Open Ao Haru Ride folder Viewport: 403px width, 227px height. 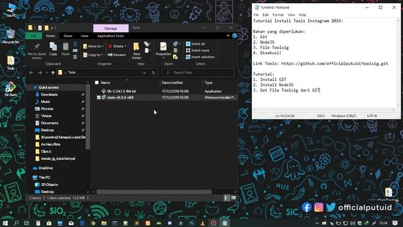(50, 144)
